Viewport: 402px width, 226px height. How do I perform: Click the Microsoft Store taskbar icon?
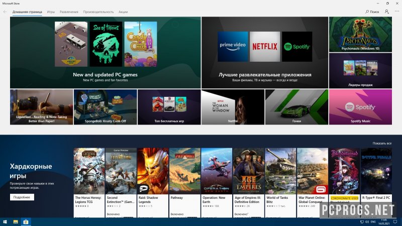coord(26,222)
